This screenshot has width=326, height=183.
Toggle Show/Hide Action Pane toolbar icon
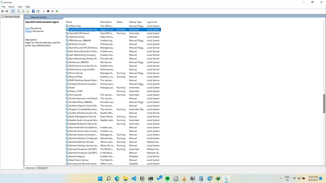coord(38,11)
